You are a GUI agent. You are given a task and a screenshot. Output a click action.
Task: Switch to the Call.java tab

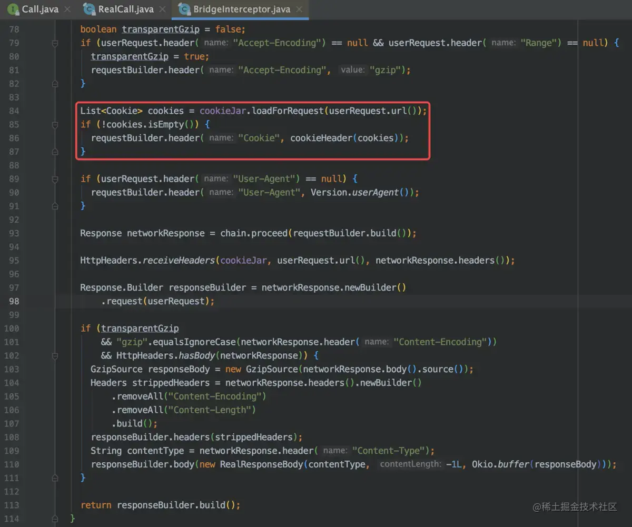coord(41,9)
